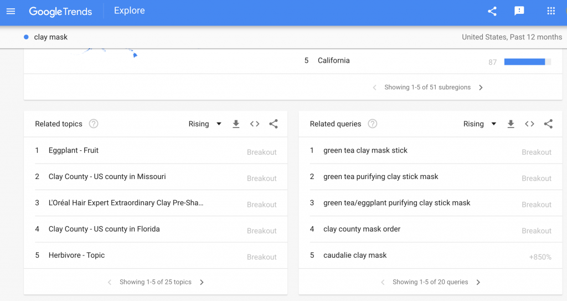The image size is (567, 301).
Task: Share the Related topics card
Action: [274, 124]
